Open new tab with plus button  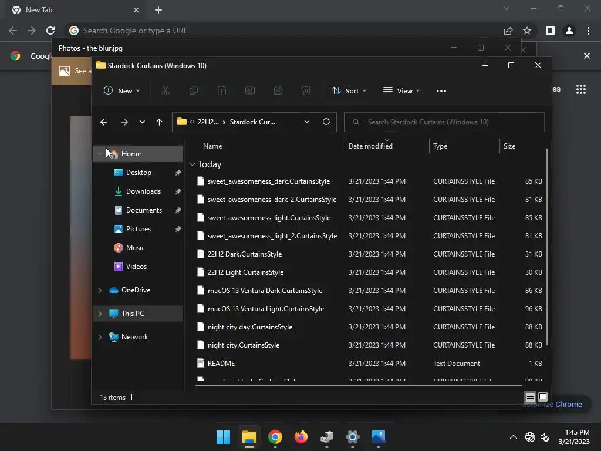click(158, 10)
